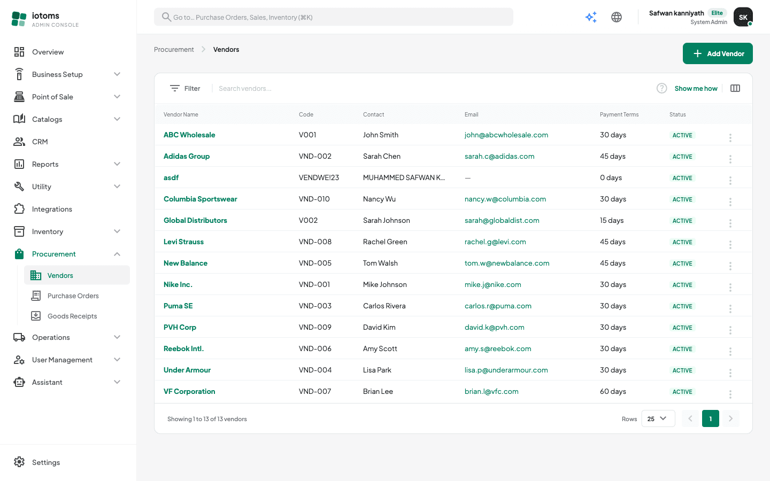The width and height of the screenshot is (770, 481).
Task: Open Purchase Orders submenu item
Action: pyautogui.click(x=77, y=296)
